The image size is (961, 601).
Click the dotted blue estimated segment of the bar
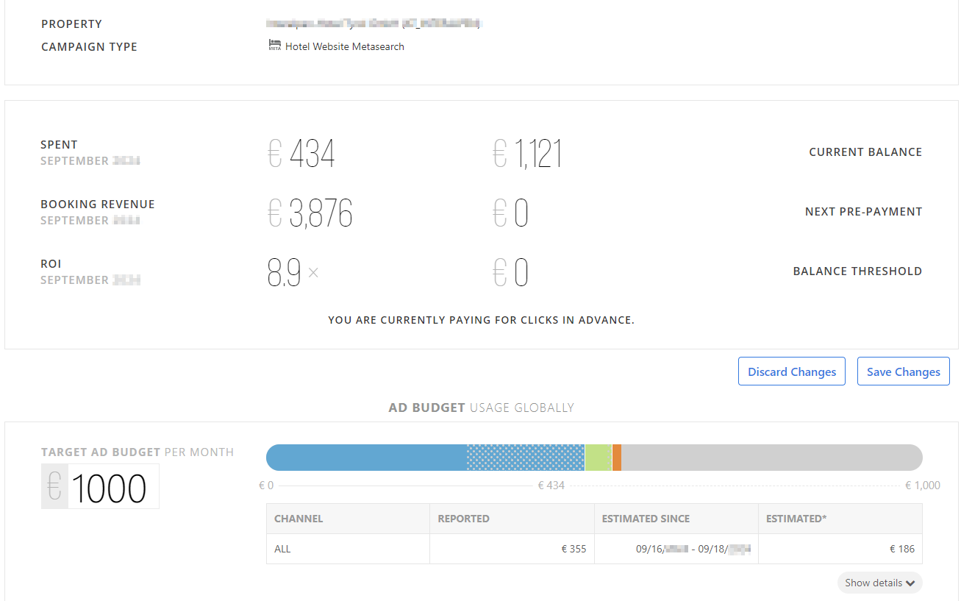[x=526, y=458]
